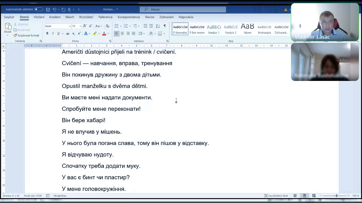Apply the yellow text highlight color
This screenshot has height=203, width=362.
[x=95, y=34]
